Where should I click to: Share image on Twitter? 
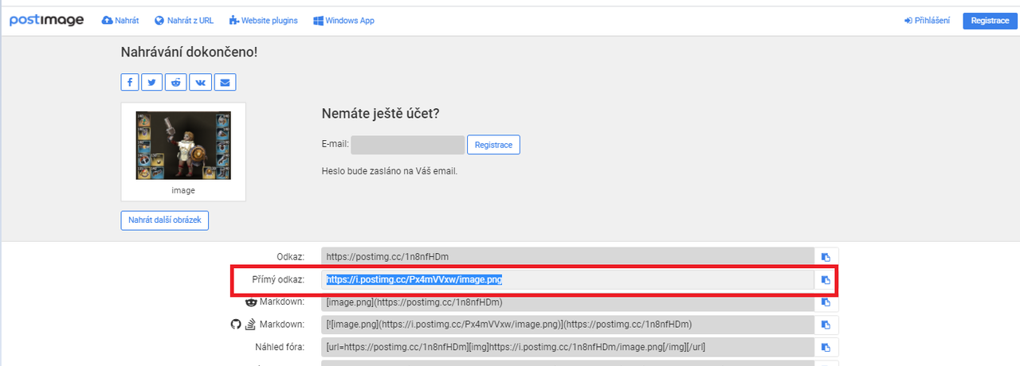click(x=151, y=82)
